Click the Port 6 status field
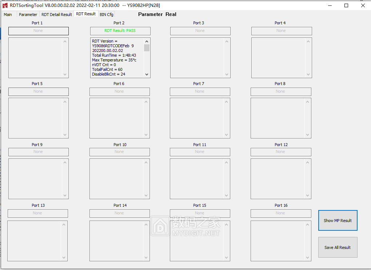Screen dimensions: 371x270 119,92
